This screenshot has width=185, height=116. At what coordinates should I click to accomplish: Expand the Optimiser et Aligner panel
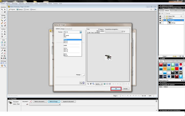tap(161, 6)
